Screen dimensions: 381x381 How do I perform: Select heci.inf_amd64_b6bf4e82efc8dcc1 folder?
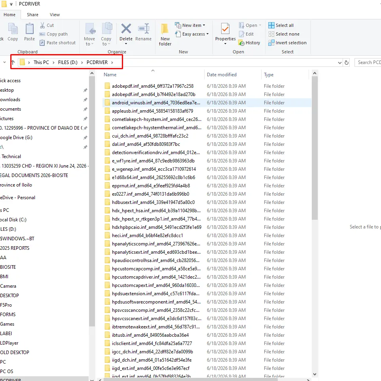[x=147, y=236]
